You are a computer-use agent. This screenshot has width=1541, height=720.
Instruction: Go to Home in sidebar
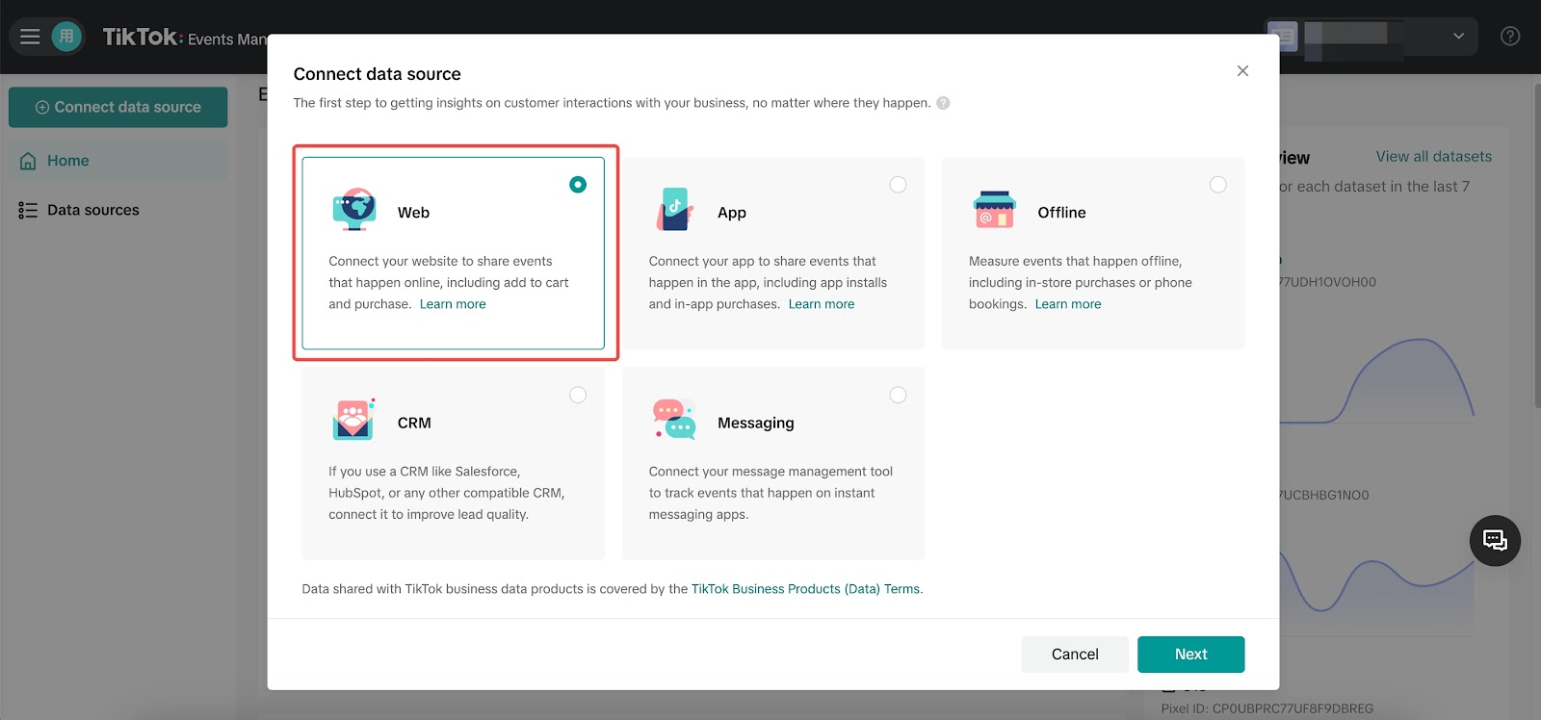click(118, 161)
